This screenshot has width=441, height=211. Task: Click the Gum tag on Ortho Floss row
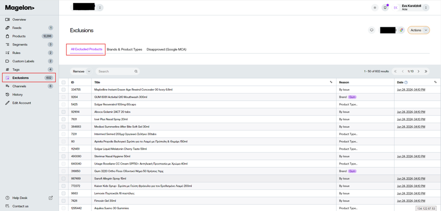(352, 171)
